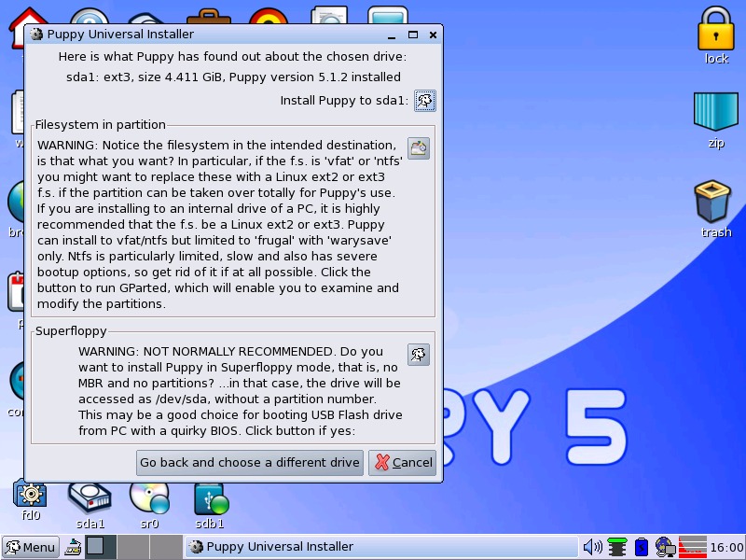Click the blue battery tray icon

coord(641,547)
